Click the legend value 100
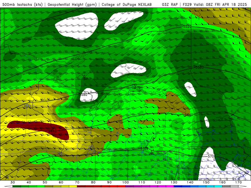The image size is (251, 188). coord(125,182)
